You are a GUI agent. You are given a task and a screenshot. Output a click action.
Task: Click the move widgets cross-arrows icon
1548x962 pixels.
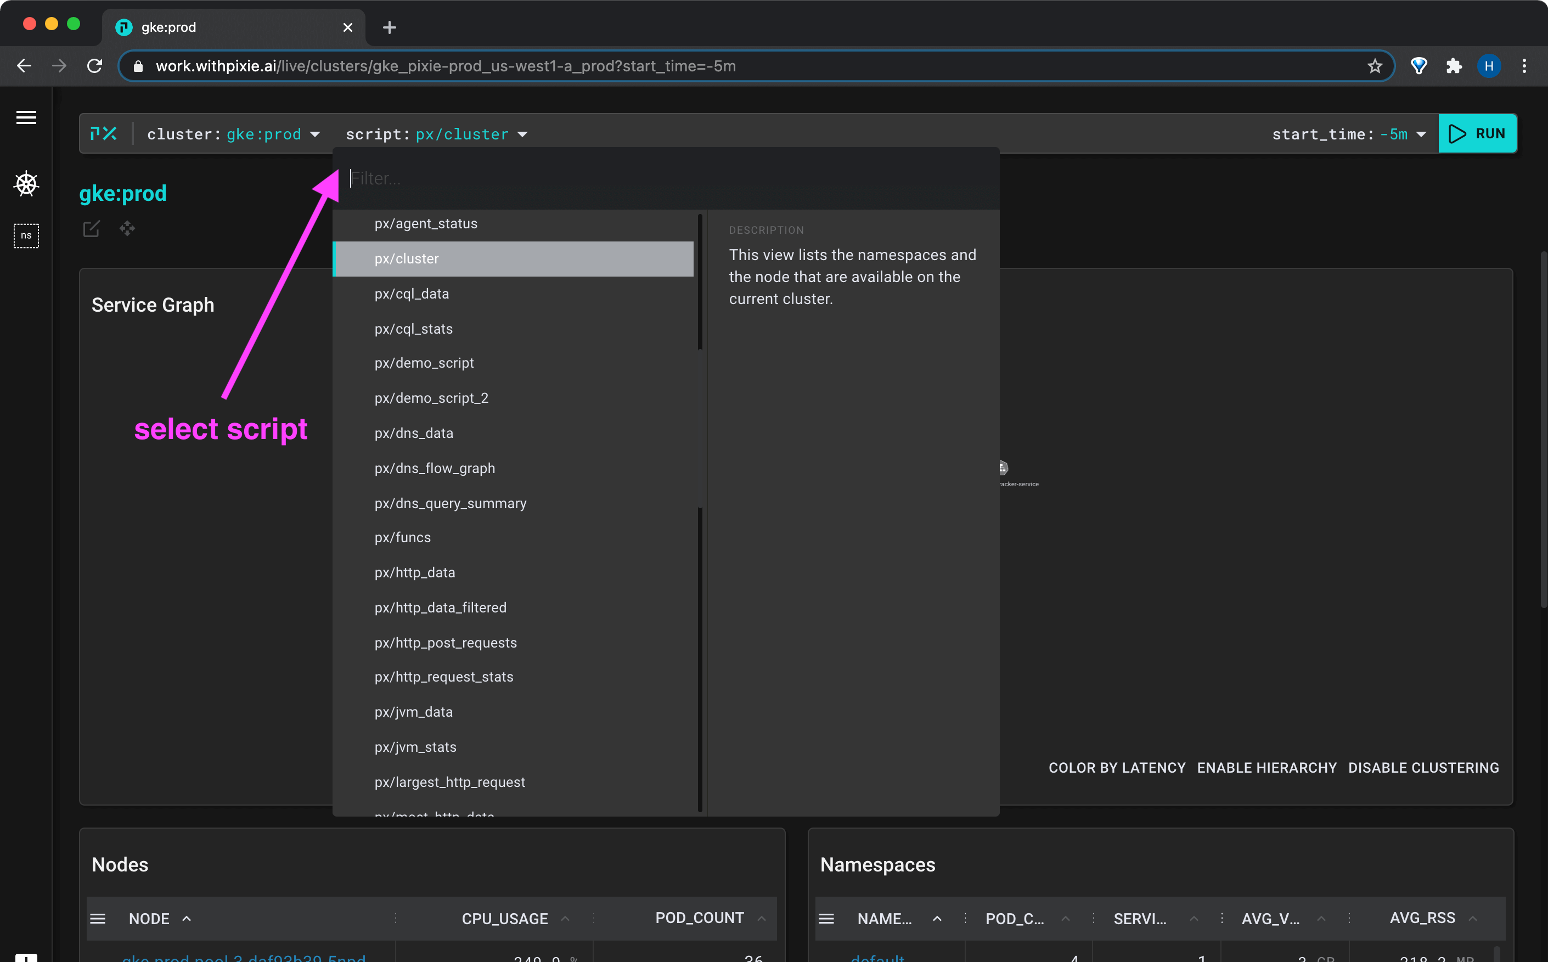pyautogui.click(x=127, y=228)
